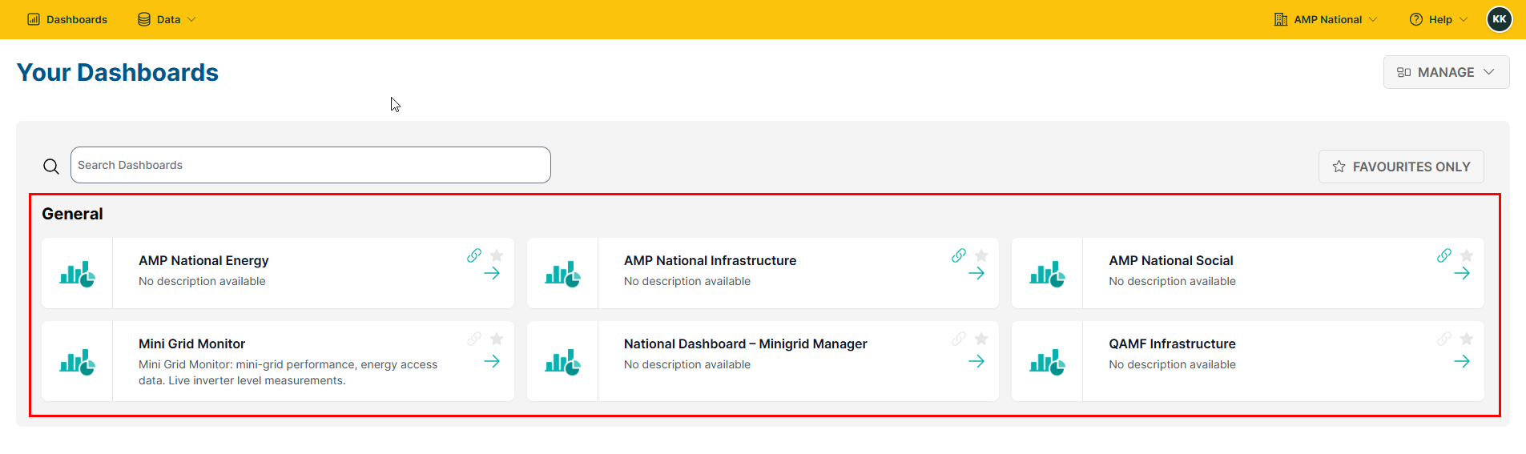Favourite the Mini Grid Monitor dashboard
This screenshot has width=1526, height=454.
[497, 339]
